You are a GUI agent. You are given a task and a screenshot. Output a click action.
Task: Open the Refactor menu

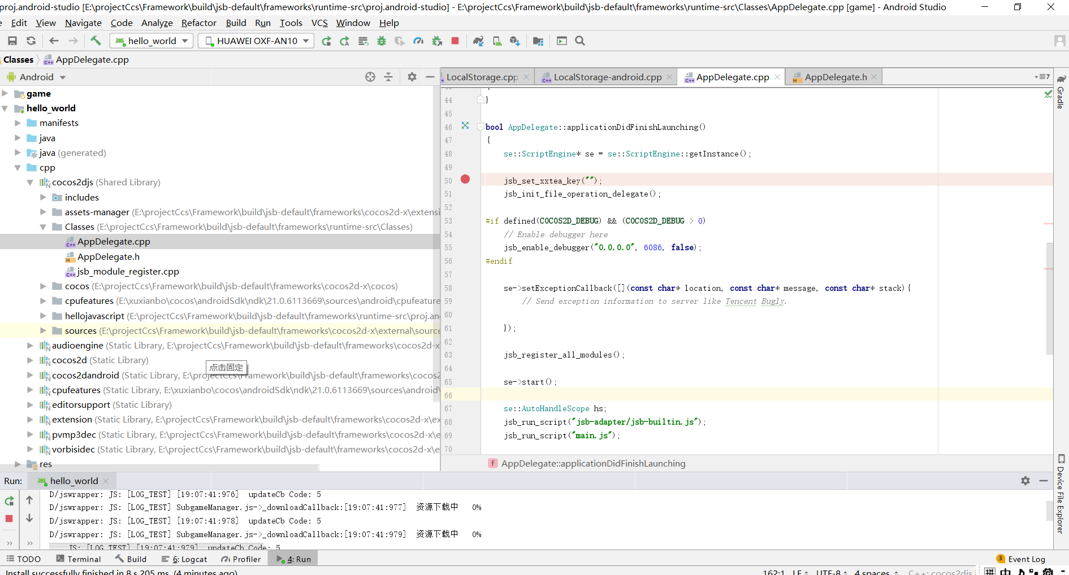coord(198,23)
